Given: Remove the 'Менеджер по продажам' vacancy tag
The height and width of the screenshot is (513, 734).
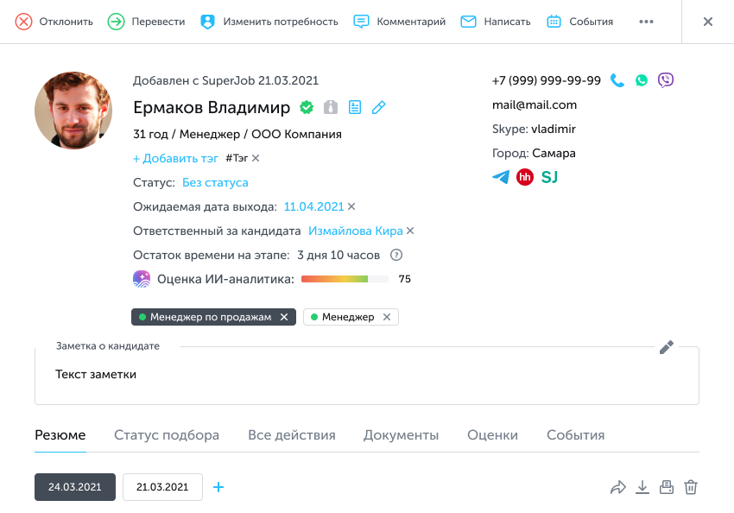Looking at the screenshot, I should tap(284, 317).
